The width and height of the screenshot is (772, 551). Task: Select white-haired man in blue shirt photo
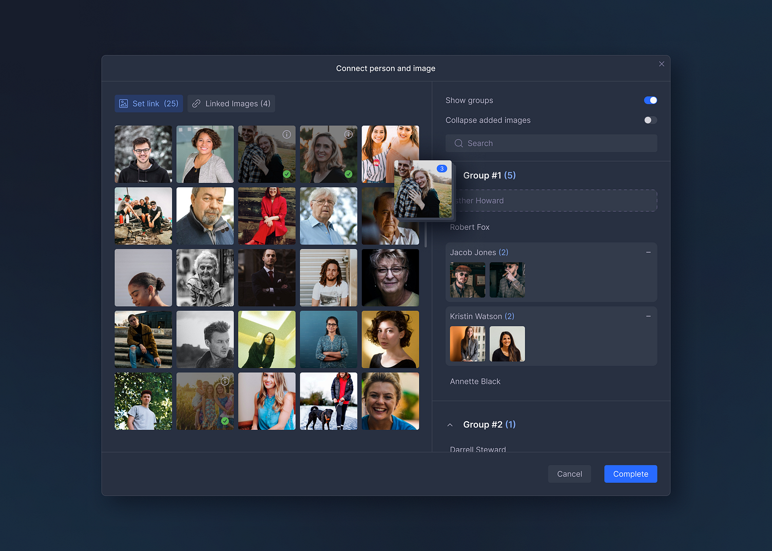[x=329, y=216]
